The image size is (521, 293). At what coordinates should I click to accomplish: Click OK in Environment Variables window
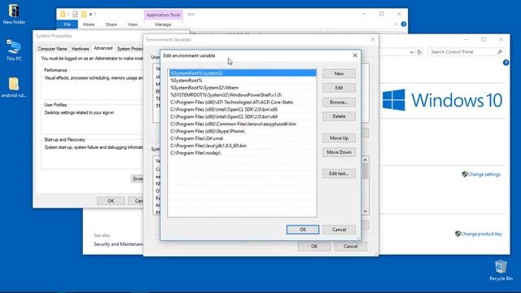point(314,247)
